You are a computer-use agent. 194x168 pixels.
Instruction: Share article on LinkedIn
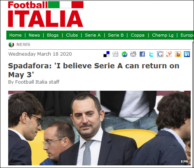187,54
